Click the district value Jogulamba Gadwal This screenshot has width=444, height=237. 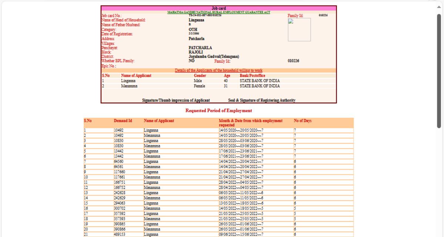[213, 57]
